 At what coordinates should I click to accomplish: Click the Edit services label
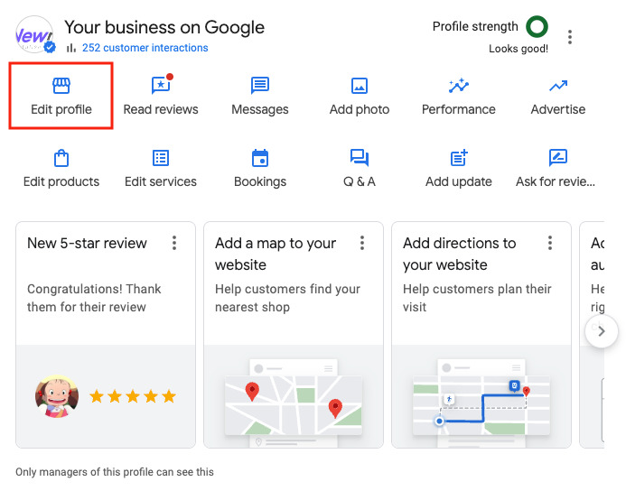pos(161,182)
